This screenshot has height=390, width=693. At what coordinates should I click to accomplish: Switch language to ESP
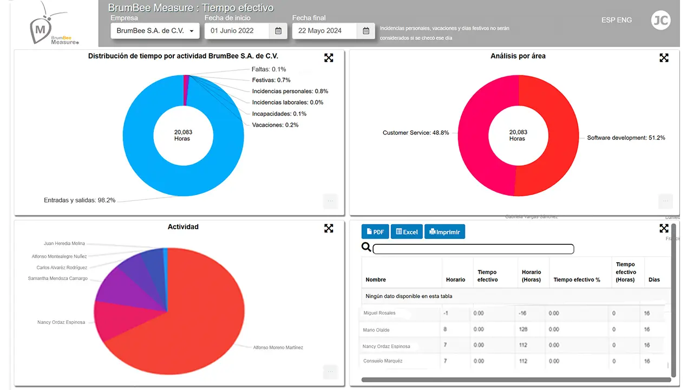[608, 20]
